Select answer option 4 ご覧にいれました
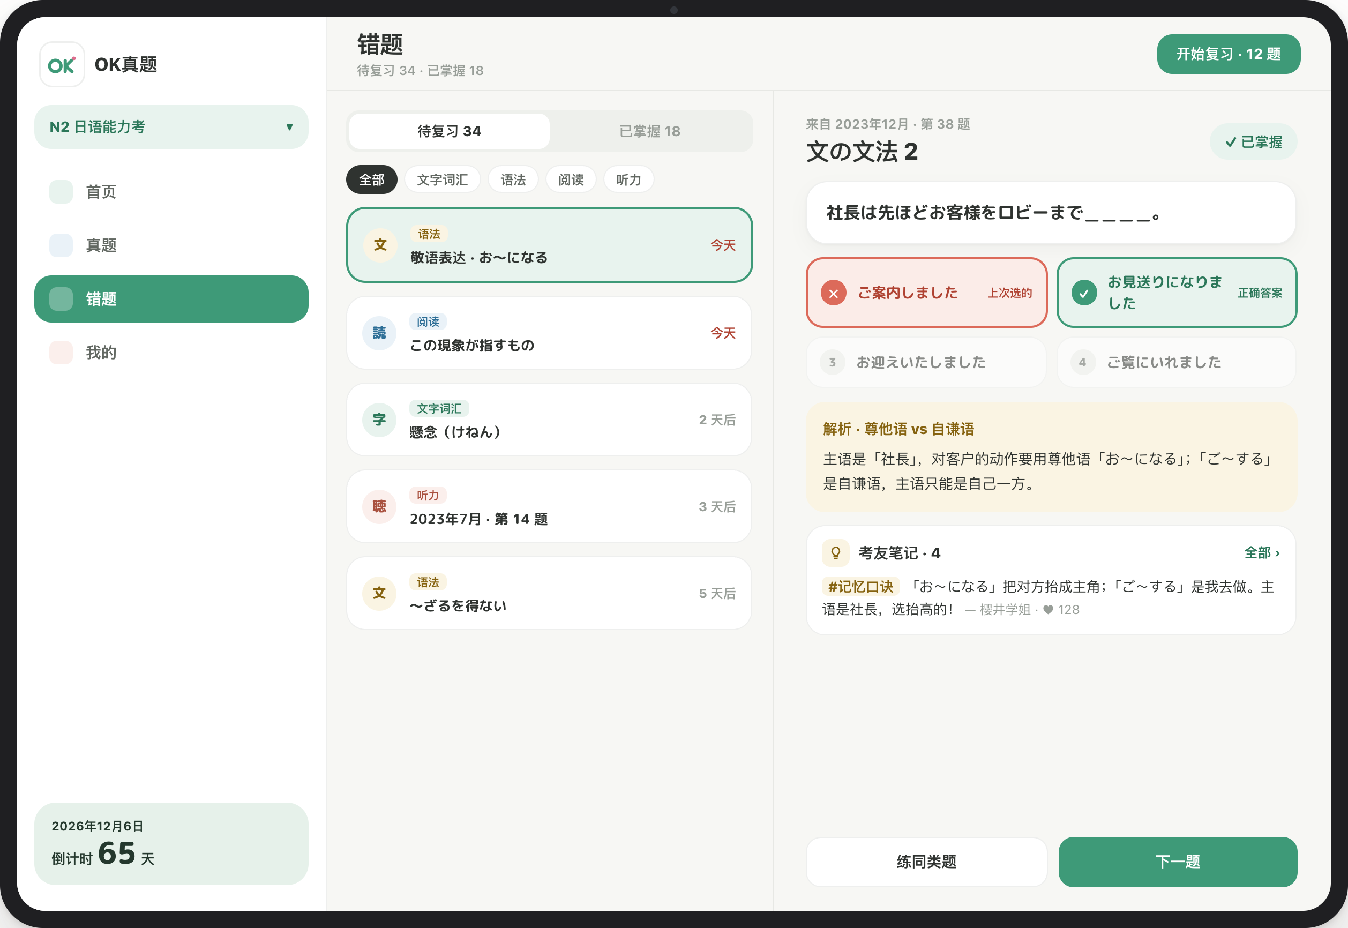 pyautogui.click(x=1177, y=362)
